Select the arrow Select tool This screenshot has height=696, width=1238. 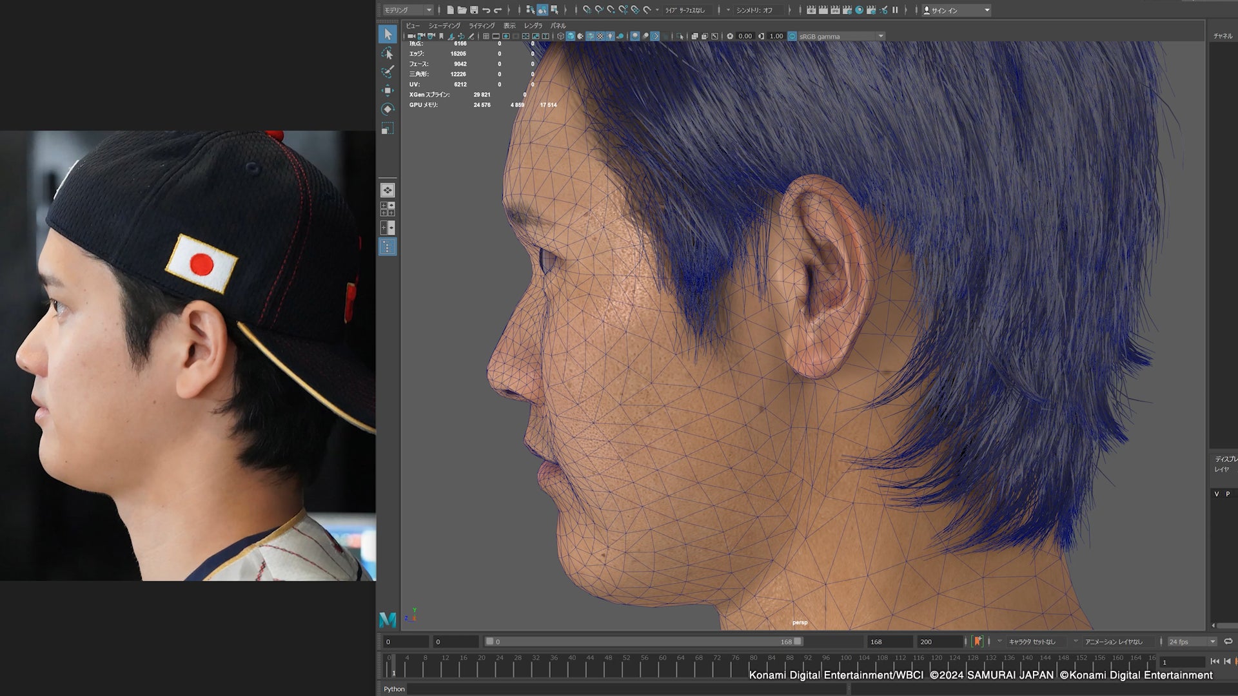click(388, 34)
